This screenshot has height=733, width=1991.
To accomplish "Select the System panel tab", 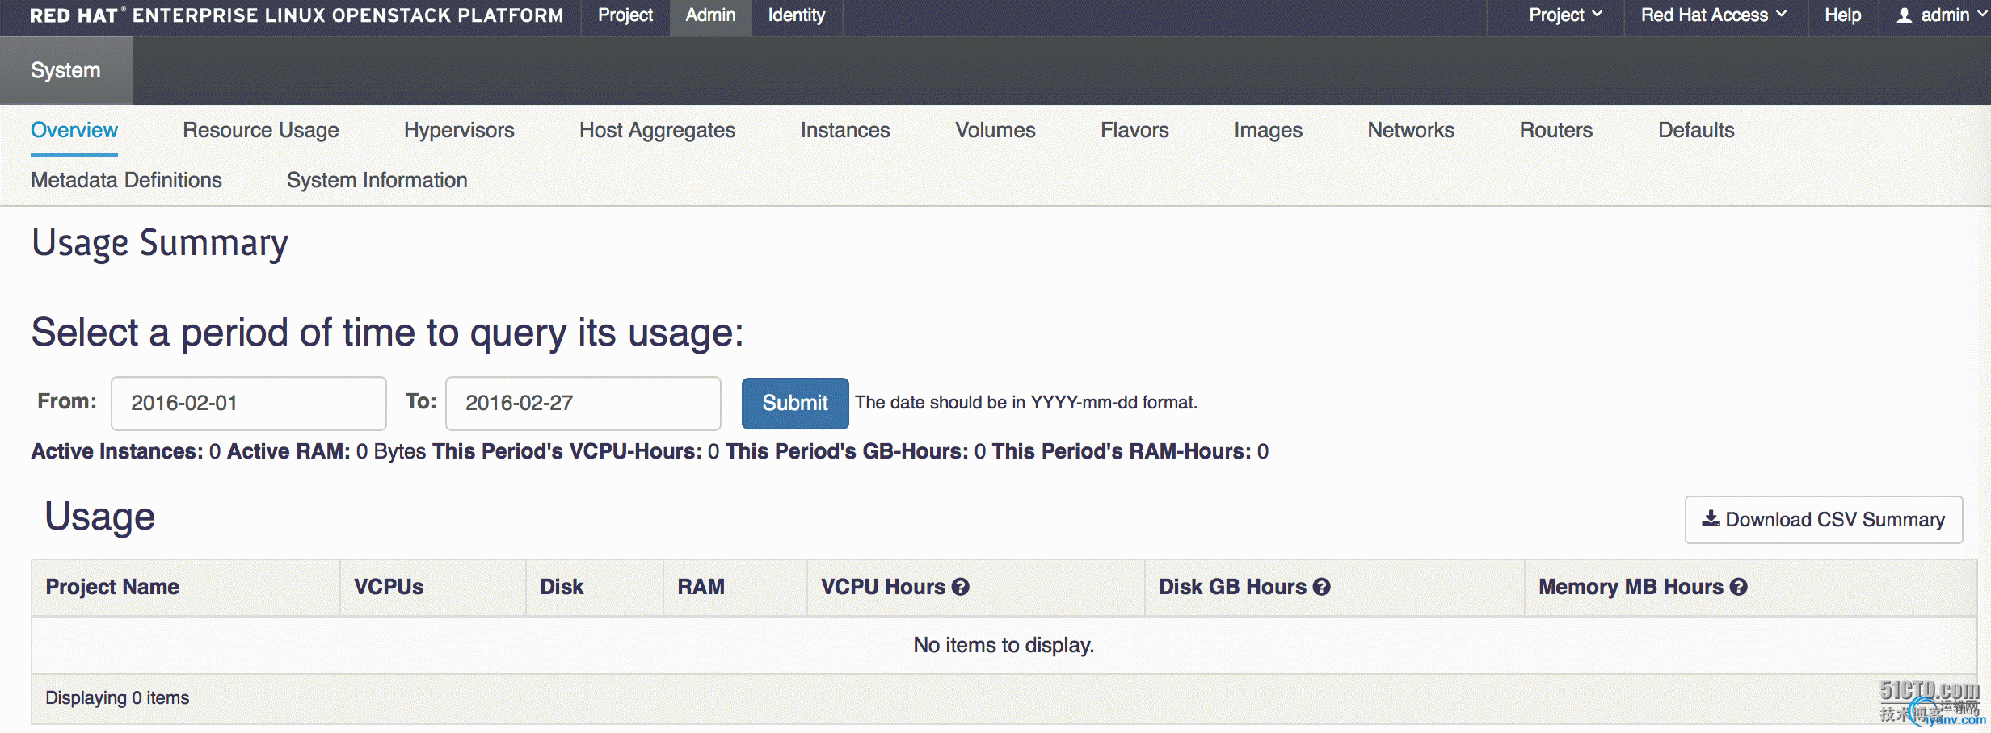I will (65, 70).
